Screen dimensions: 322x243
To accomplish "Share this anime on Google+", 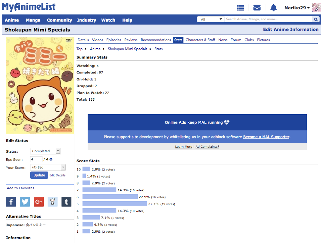I will [x=39, y=202].
